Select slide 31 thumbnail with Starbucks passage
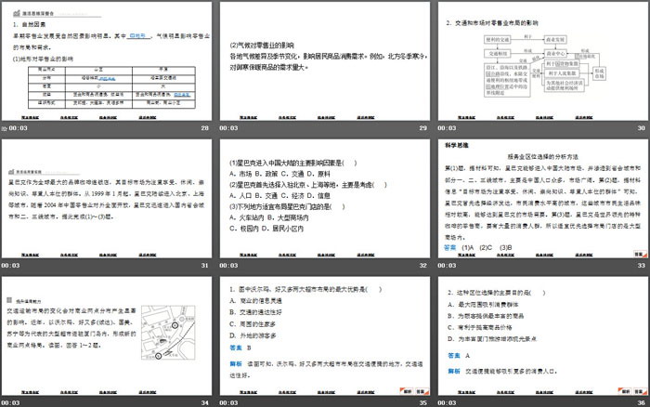Image resolution: width=650 pixels, height=407 pixels. (x=107, y=198)
